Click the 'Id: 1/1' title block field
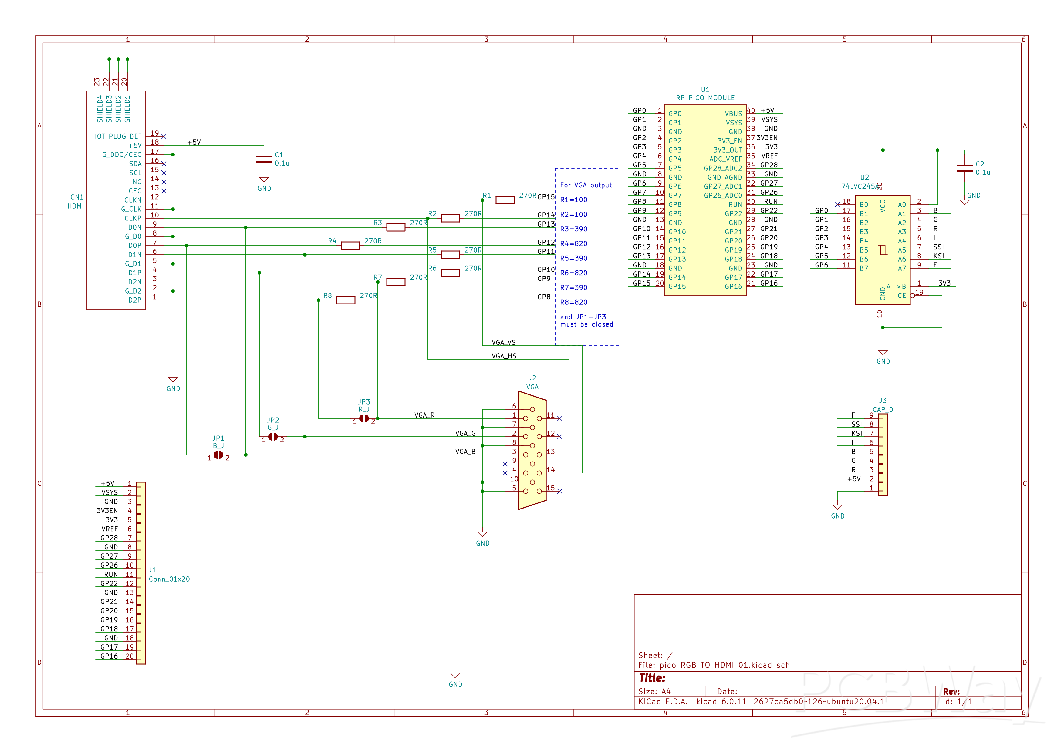1064x752 pixels. pos(957,702)
